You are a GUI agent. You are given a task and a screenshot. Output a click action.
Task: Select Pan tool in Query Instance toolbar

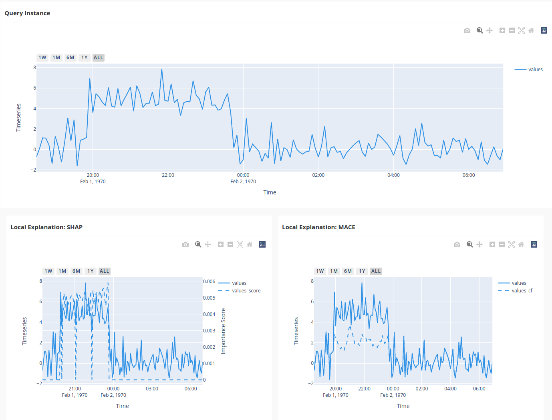490,30
